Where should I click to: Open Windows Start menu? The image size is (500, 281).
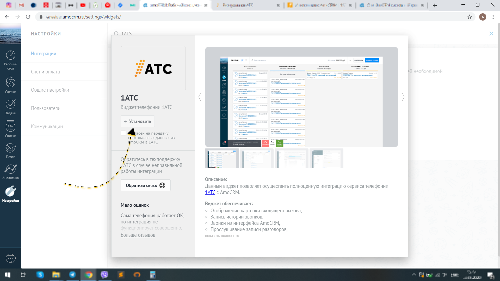(8, 275)
